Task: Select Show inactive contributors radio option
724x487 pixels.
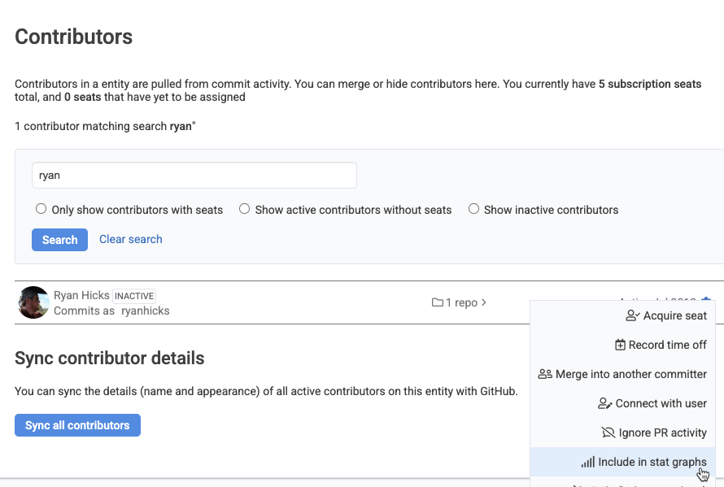Action: [x=473, y=209]
